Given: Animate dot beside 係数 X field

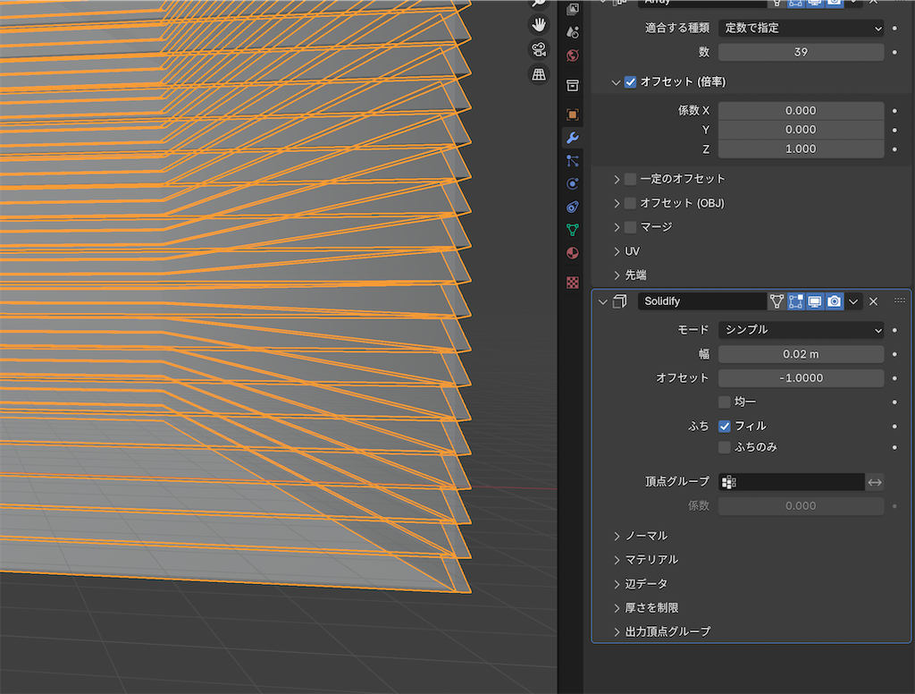Looking at the screenshot, I should (894, 110).
